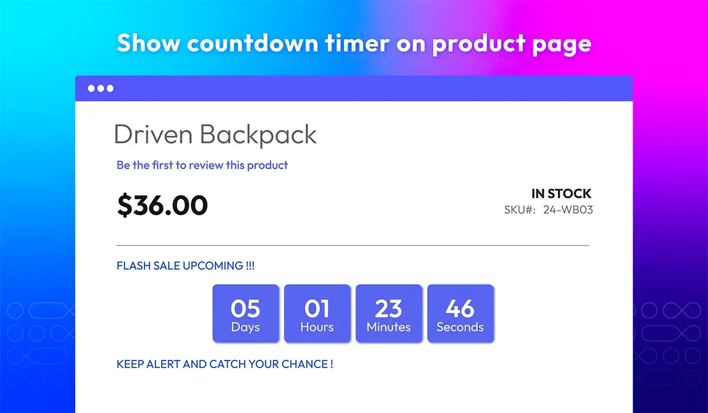Click the Minutes countdown tile

[x=389, y=313]
